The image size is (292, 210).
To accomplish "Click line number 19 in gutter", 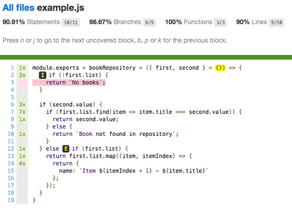I will pos(11,200).
